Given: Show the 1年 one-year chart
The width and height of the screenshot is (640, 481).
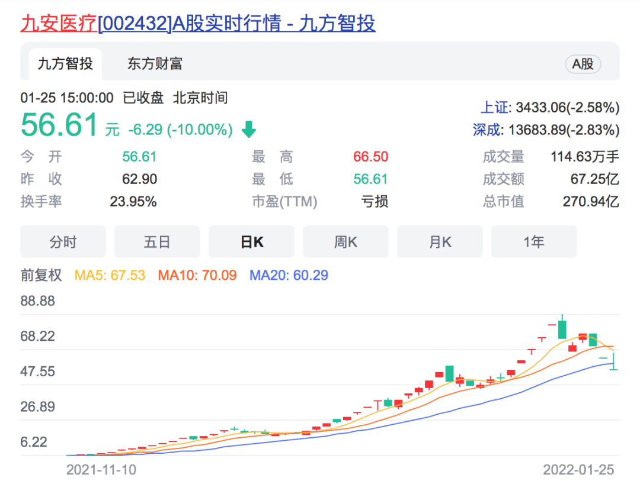Looking at the screenshot, I should click(x=533, y=241).
